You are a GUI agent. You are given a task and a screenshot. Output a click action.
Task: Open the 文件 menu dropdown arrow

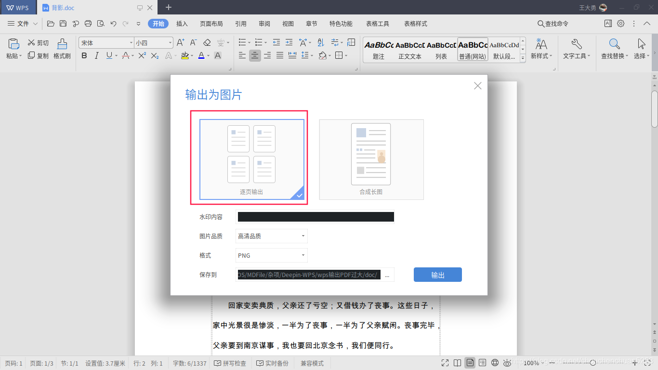click(35, 24)
